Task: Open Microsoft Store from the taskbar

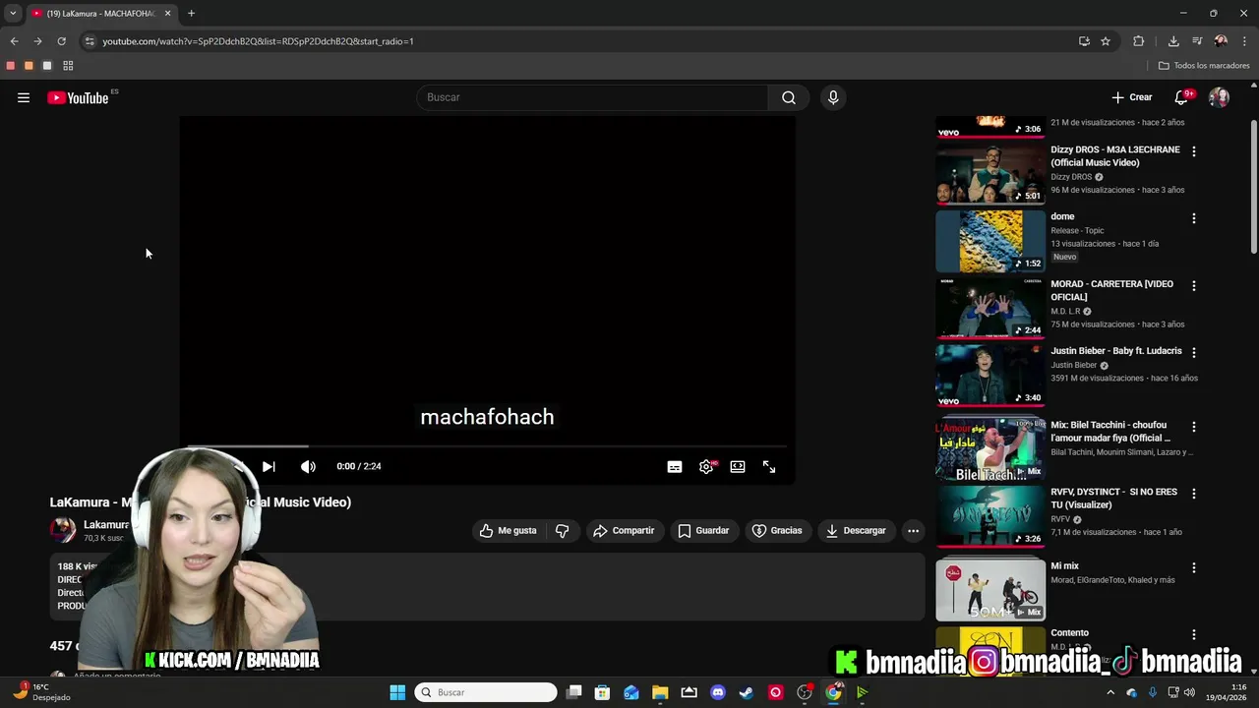Action: pos(602,692)
